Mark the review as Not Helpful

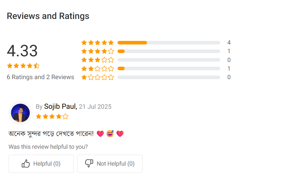pos(110,164)
